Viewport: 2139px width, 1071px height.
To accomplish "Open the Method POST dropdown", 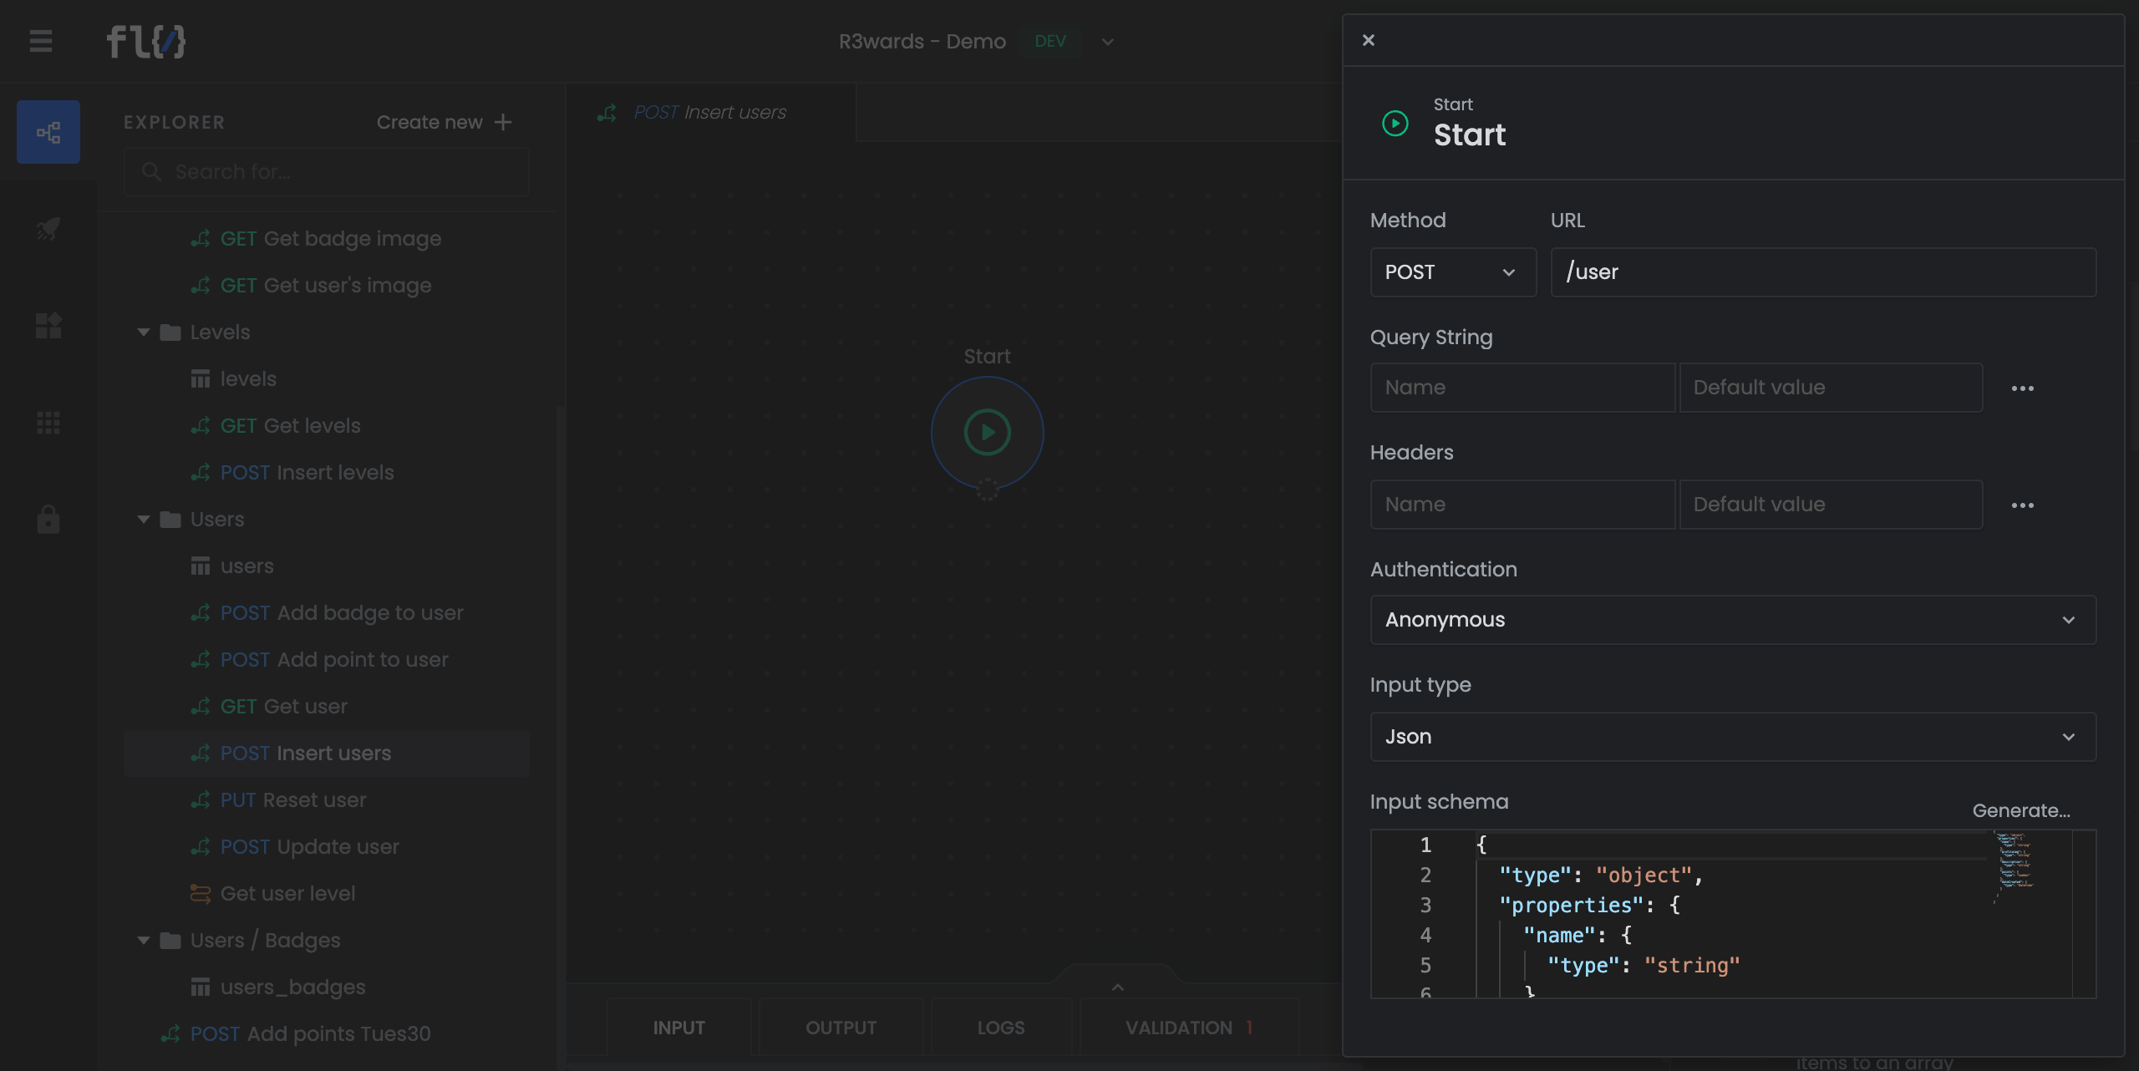I will [x=1453, y=272].
